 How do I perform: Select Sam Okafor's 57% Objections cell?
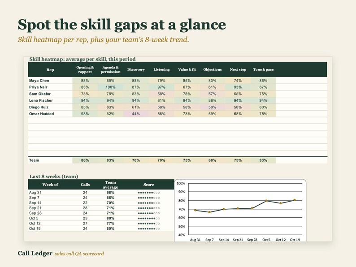pyautogui.click(x=212, y=94)
